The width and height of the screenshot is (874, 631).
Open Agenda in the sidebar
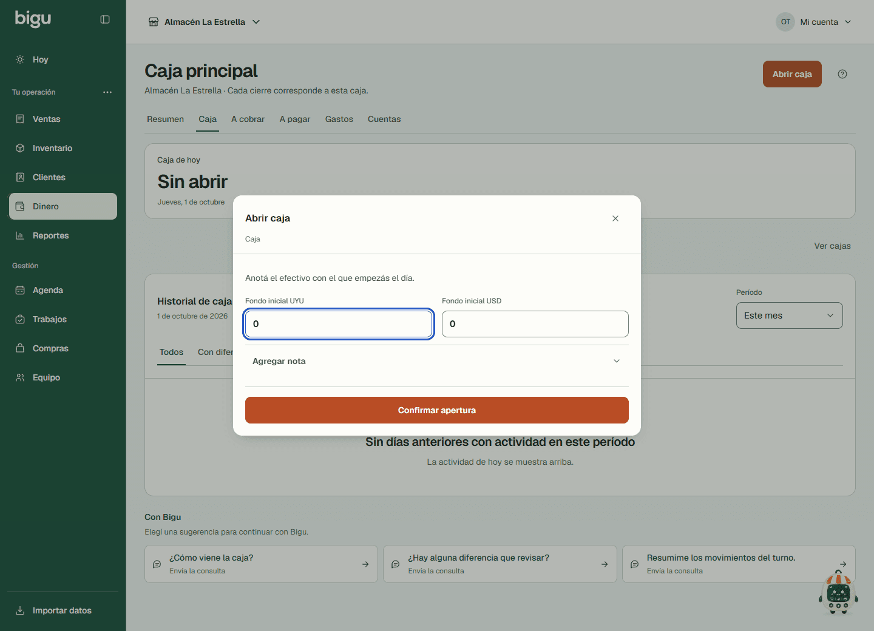63,290
